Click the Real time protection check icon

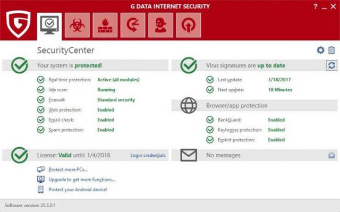pyautogui.click(x=41, y=80)
